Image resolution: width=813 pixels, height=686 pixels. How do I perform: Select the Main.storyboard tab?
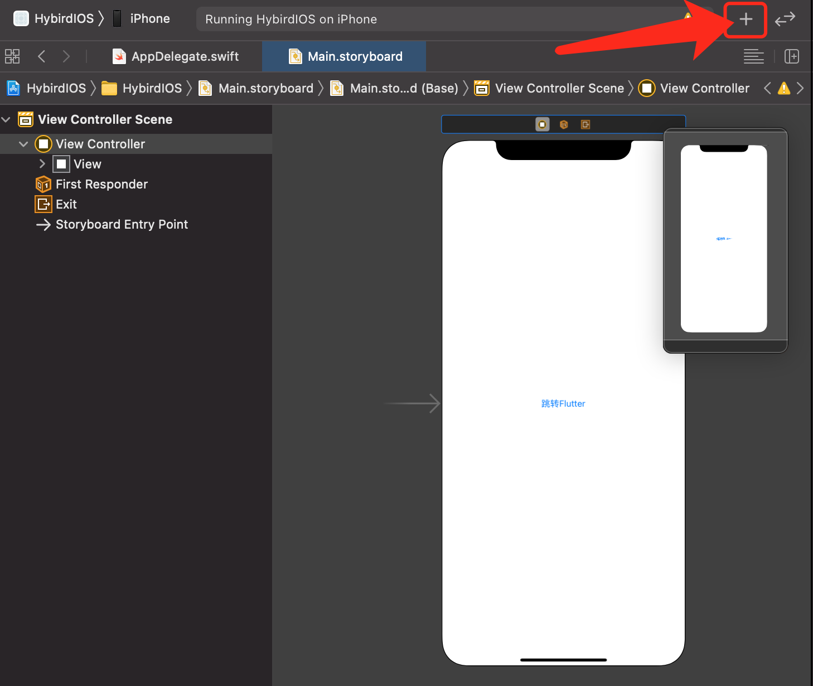355,56
